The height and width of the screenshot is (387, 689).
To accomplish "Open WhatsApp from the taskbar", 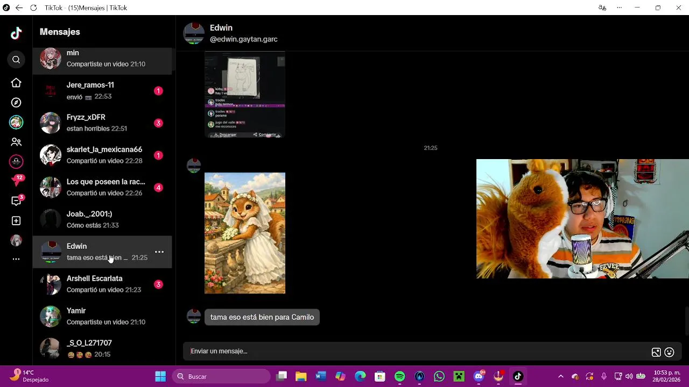I will [x=439, y=376].
